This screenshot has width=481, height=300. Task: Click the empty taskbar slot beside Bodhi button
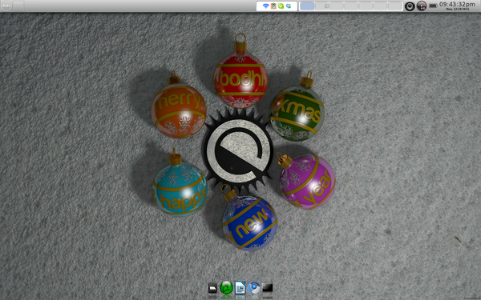point(18,6)
